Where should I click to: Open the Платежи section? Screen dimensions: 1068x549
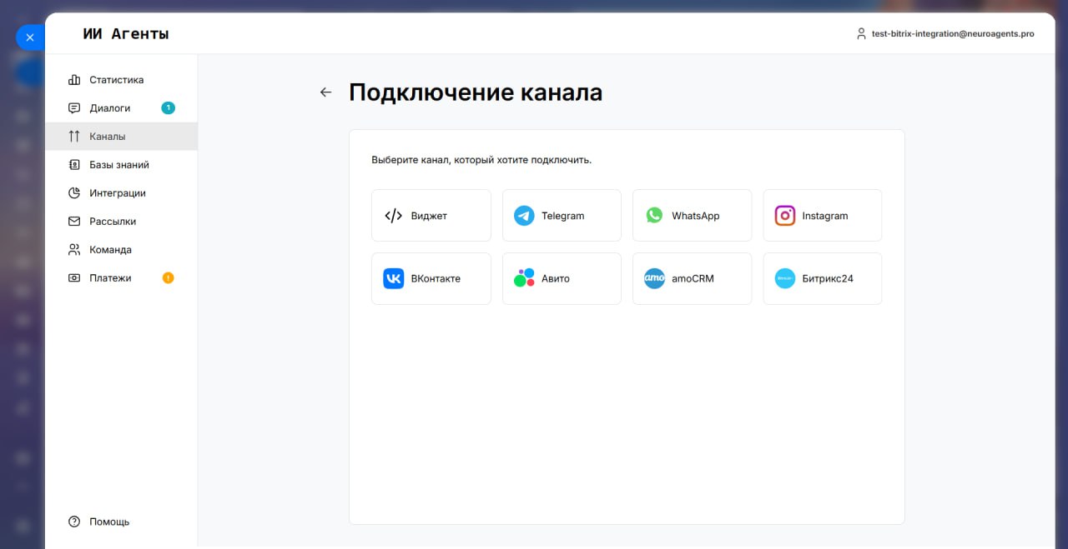pos(121,278)
